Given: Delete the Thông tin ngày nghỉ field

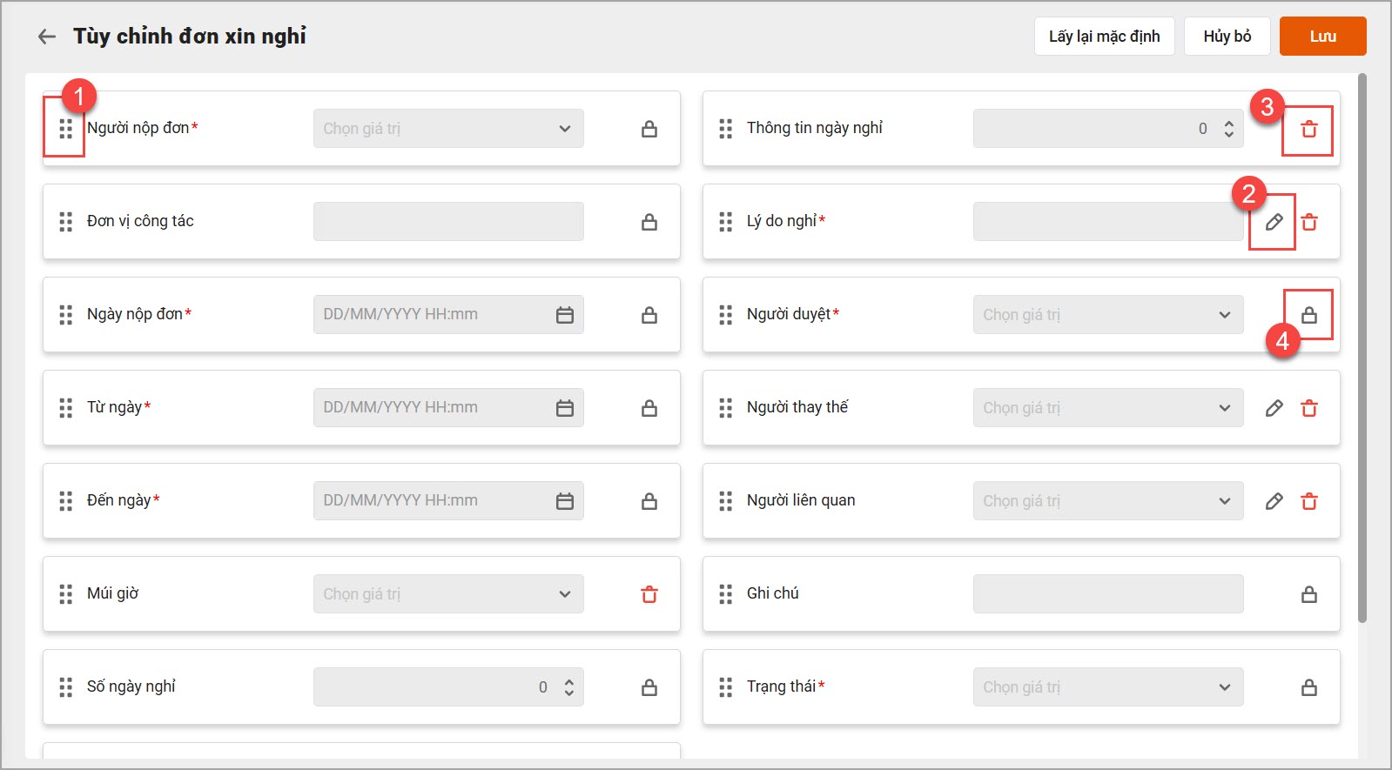Looking at the screenshot, I should click(x=1308, y=130).
